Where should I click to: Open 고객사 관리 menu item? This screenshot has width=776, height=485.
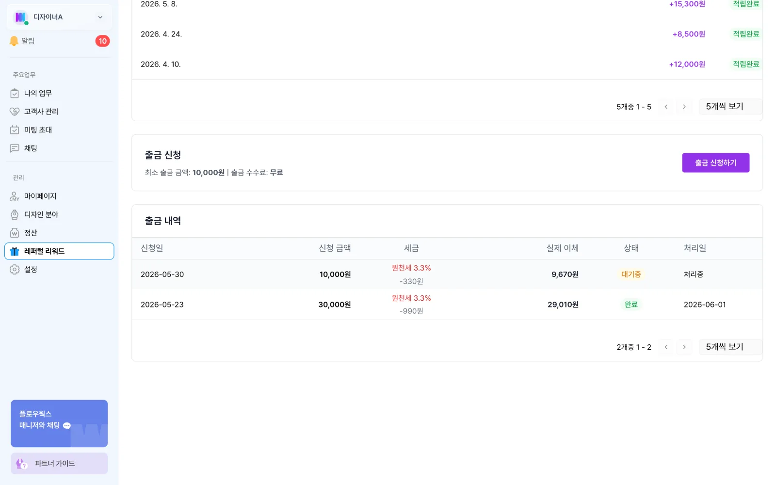(x=59, y=112)
